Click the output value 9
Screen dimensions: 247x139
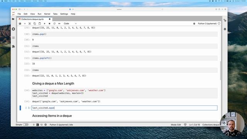click(x=33, y=40)
